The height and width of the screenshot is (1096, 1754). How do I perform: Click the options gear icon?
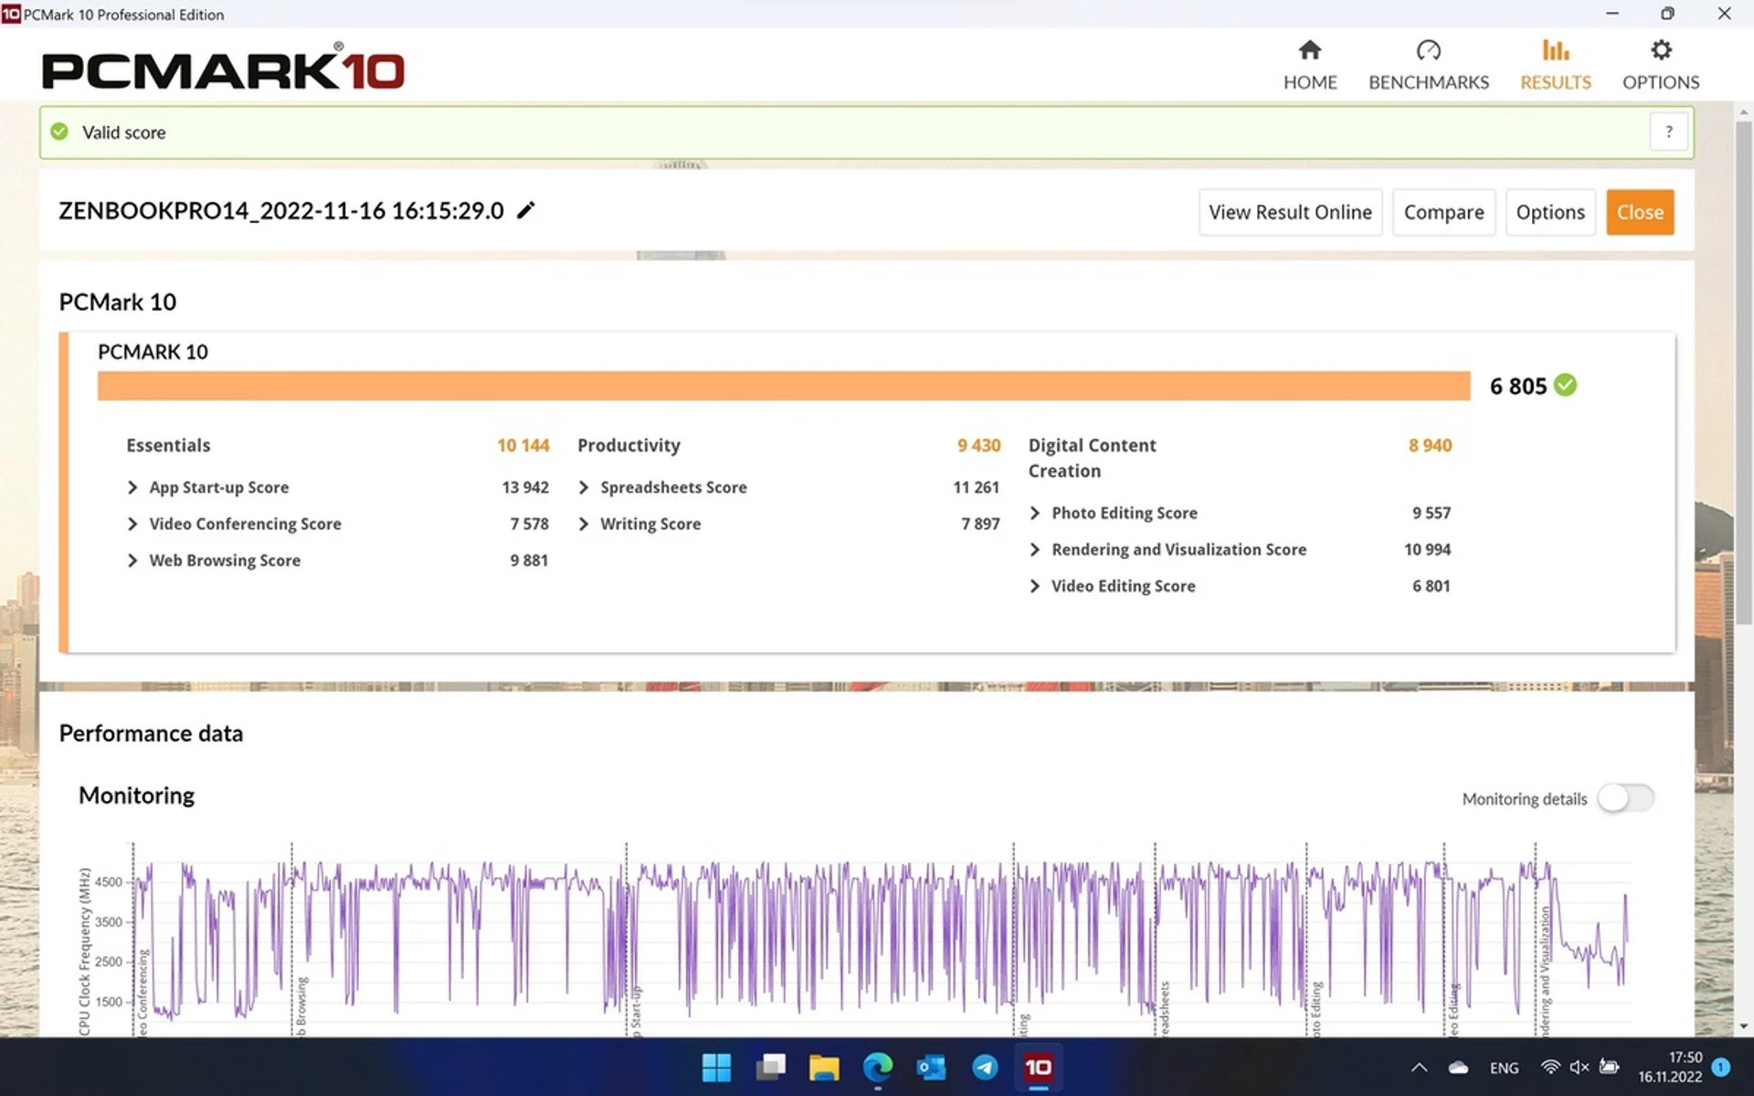pyautogui.click(x=1661, y=49)
